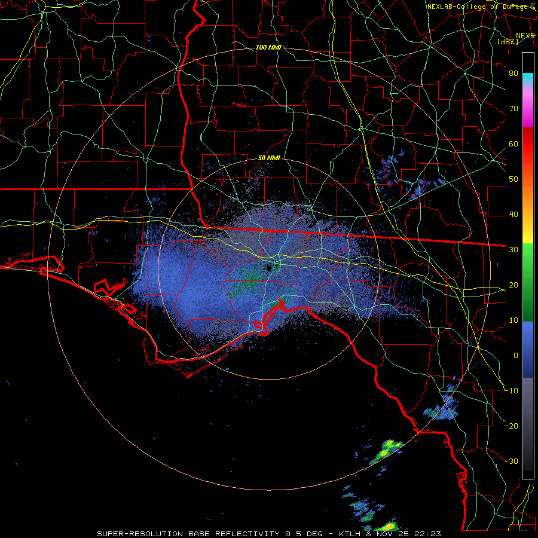
Task: Select the 40 value on dBZ scale
Action: coord(513,214)
